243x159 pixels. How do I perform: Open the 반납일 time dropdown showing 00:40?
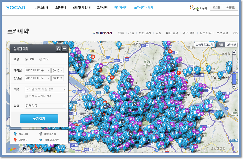(58, 78)
